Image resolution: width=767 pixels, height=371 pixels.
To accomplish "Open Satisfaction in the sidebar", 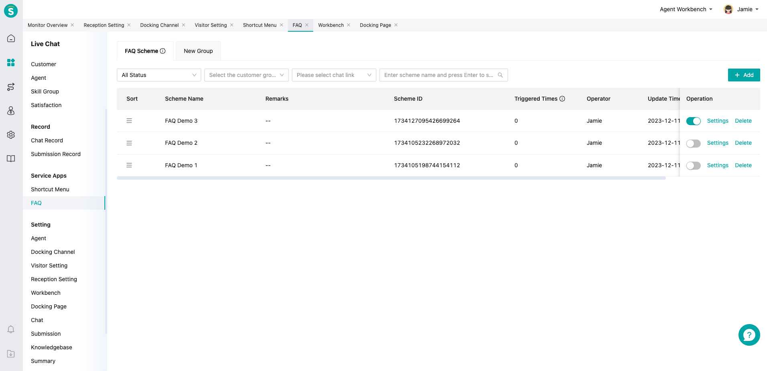I will tap(46, 105).
